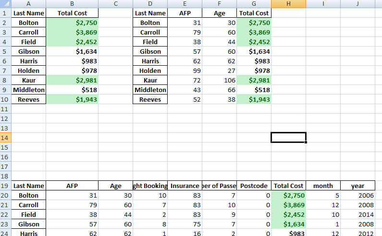Screen dimensions: 382x236
Task: Click cell B2 containing $2,750
Action: tap(72, 23)
